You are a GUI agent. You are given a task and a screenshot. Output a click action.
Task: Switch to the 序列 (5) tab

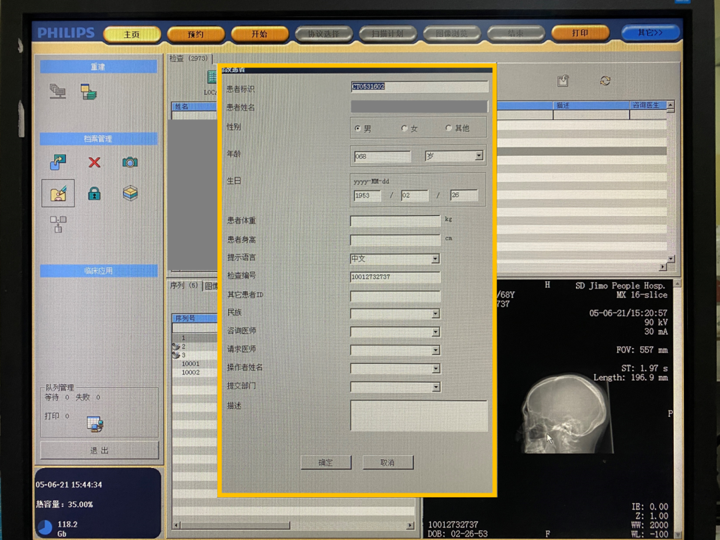click(x=184, y=285)
